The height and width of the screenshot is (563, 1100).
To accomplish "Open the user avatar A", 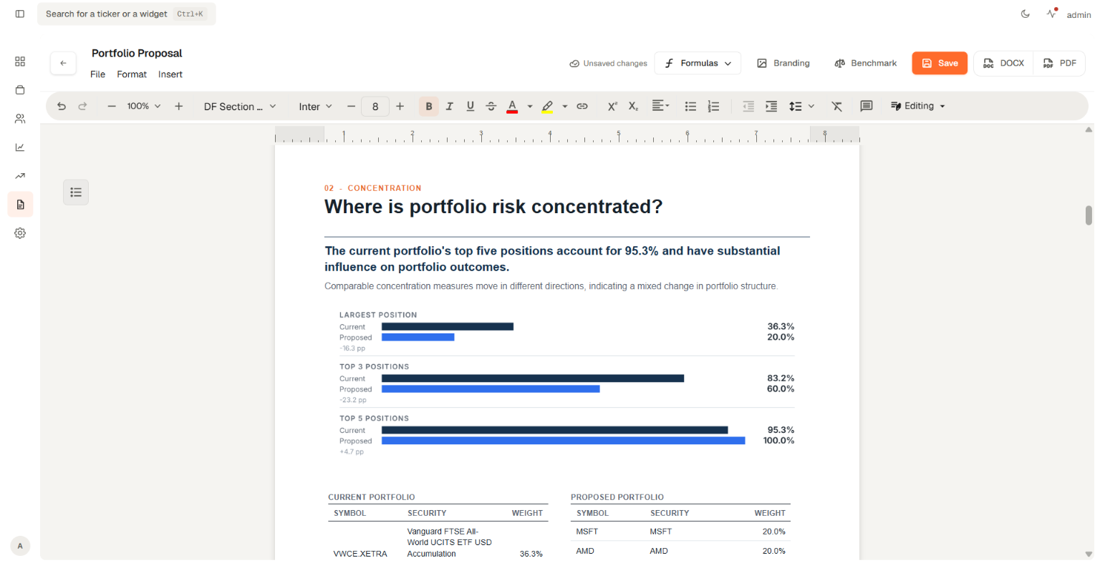I will 20,546.
